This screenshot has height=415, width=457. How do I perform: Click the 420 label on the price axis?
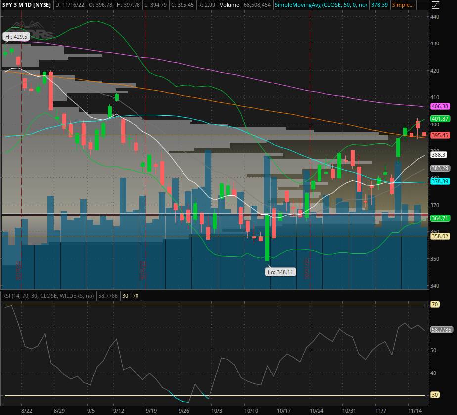coord(435,71)
